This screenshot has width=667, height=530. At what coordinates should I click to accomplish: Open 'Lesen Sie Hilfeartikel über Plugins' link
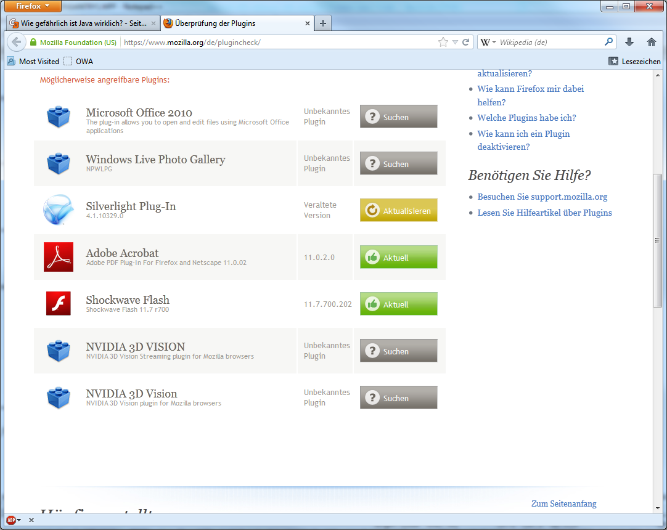pyautogui.click(x=544, y=213)
